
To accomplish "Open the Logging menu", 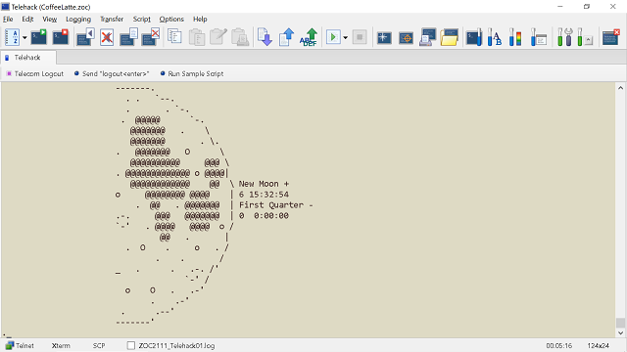I will coord(78,20).
